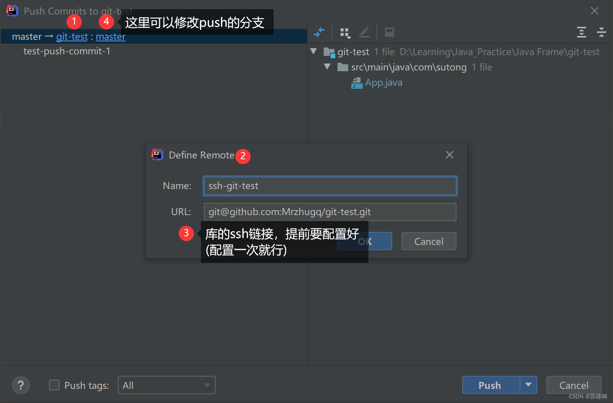Cancel the Push Commits dialog
613x403 pixels.
pos(574,385)
